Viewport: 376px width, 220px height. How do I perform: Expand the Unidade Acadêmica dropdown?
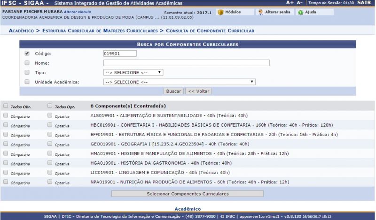click(x=179, y=82)
